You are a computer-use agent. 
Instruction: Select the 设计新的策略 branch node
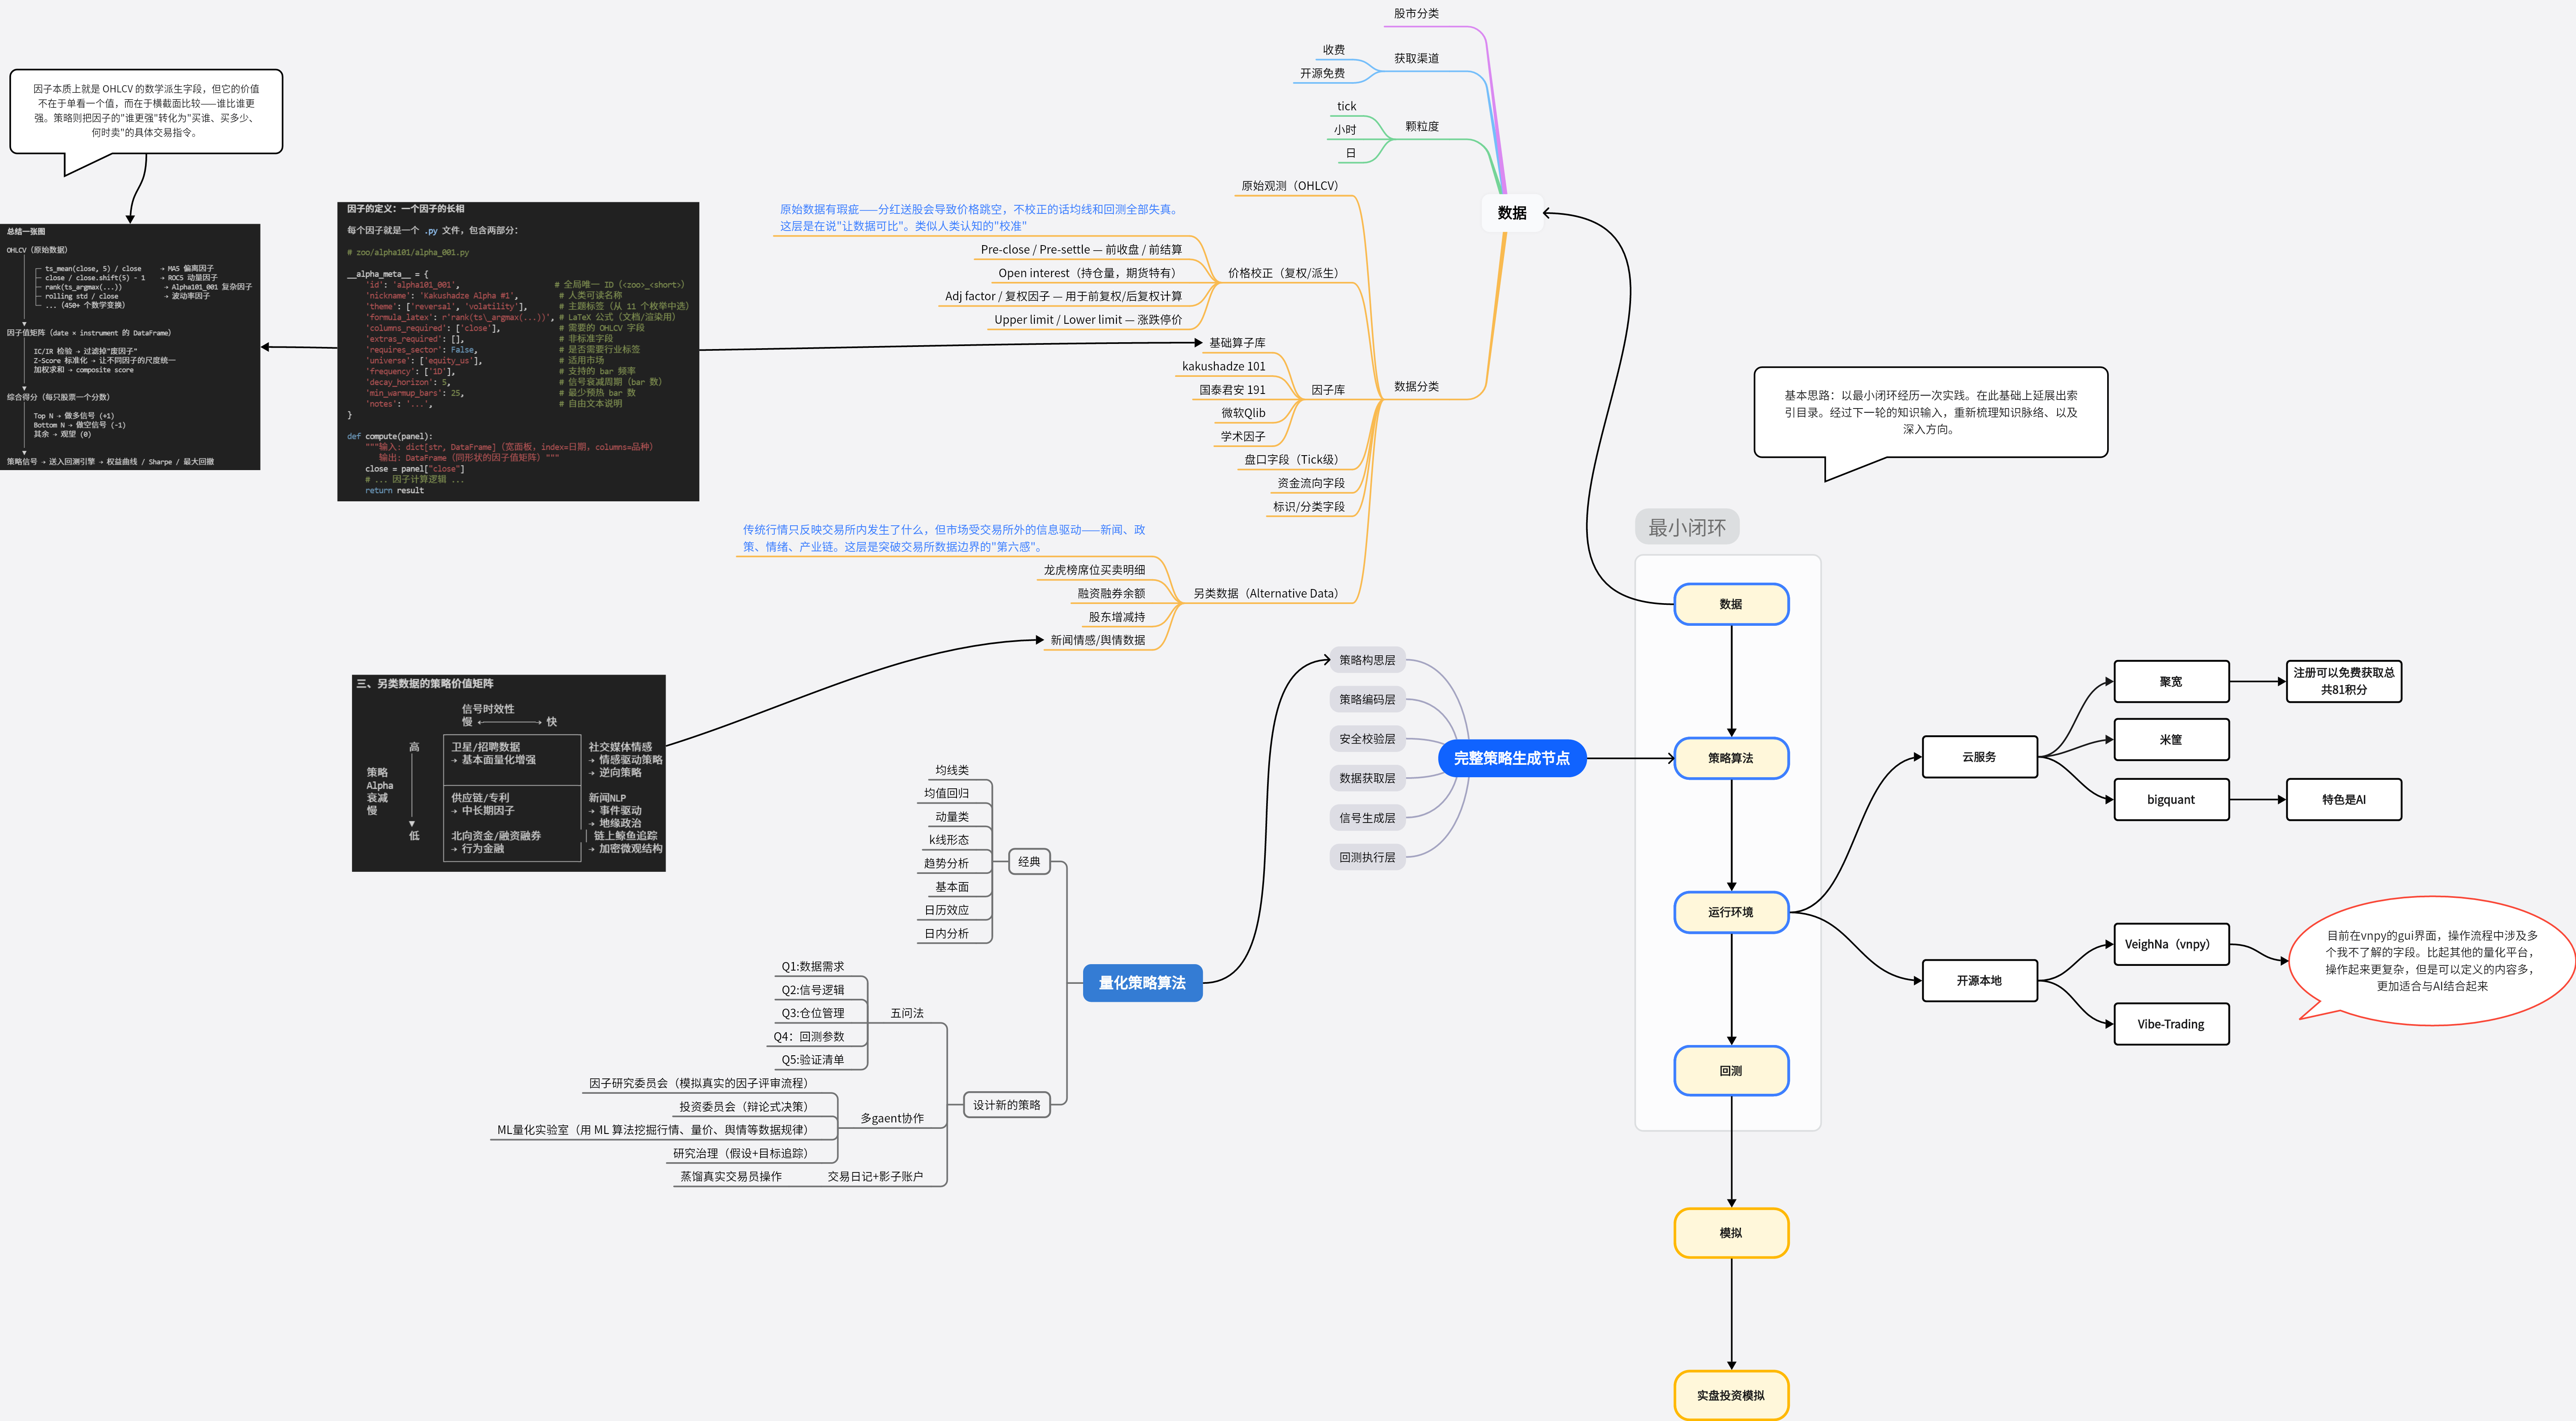(1007, 1105)
